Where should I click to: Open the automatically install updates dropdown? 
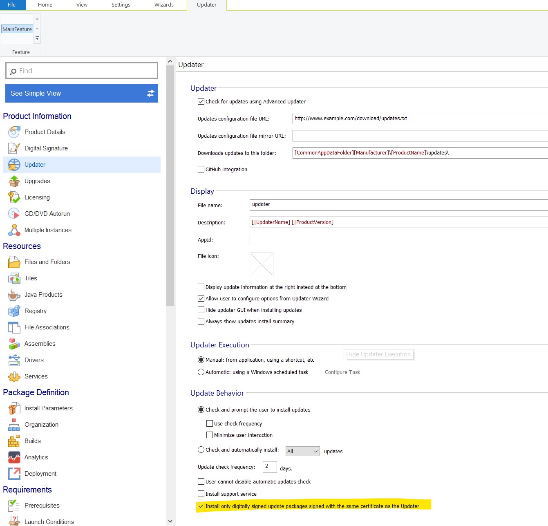coord(302,451)
